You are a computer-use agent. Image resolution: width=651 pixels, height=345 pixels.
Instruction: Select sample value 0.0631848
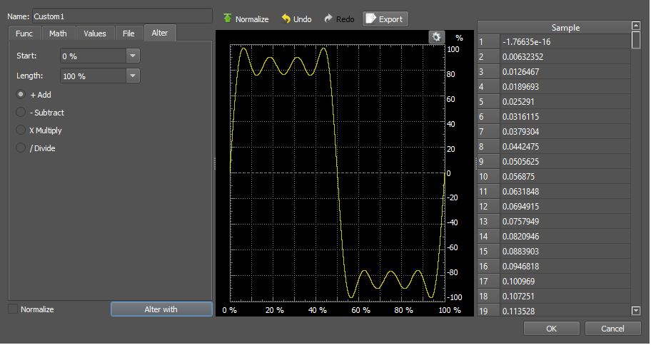[x=565, y=192]
